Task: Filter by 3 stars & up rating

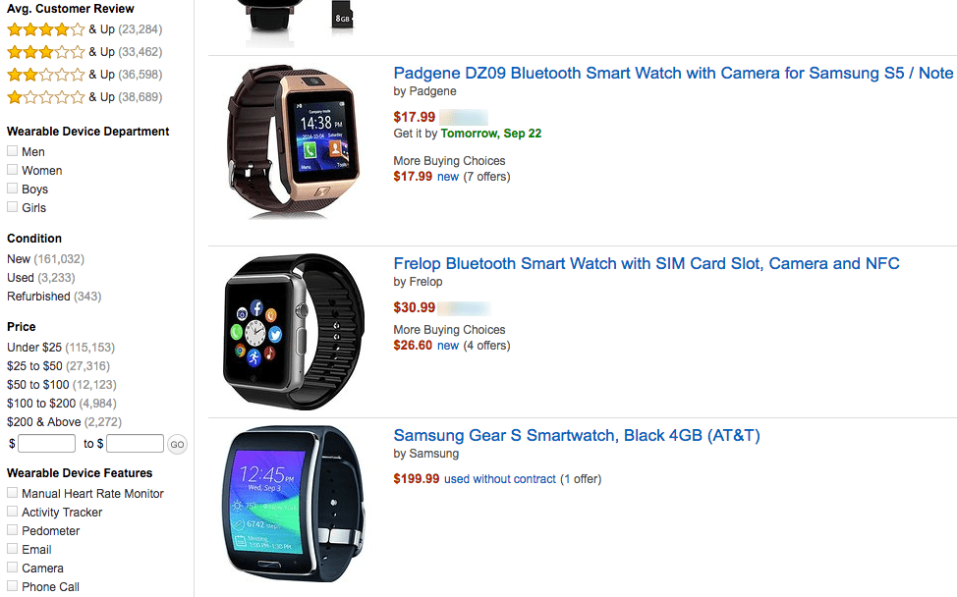Action: tap(84, 52)
